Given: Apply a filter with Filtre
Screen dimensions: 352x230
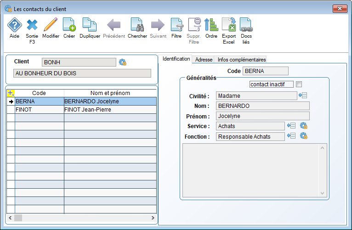Looking at the screenshot, I should coord(176,24).
